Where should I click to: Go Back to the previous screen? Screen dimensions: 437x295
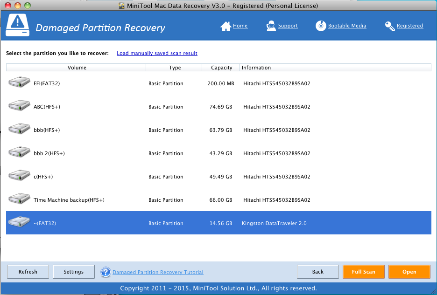pos(317,272)
